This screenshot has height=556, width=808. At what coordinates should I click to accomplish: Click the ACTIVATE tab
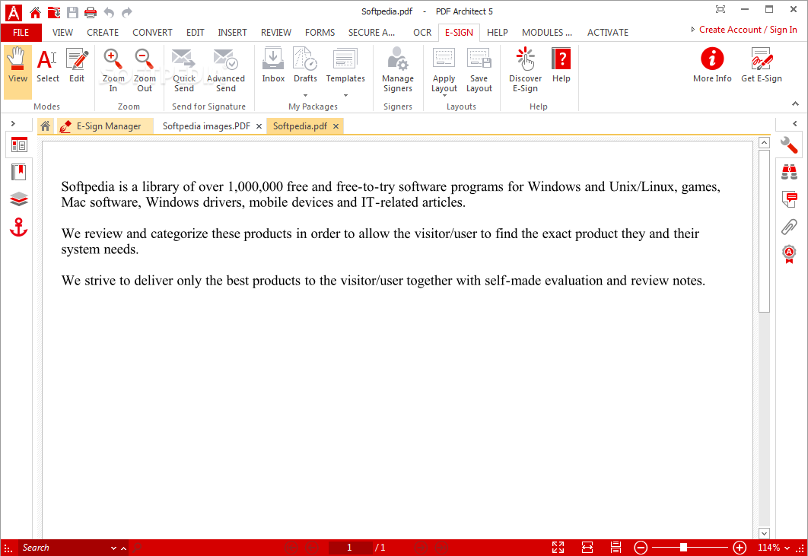click(x=608, y=33)
